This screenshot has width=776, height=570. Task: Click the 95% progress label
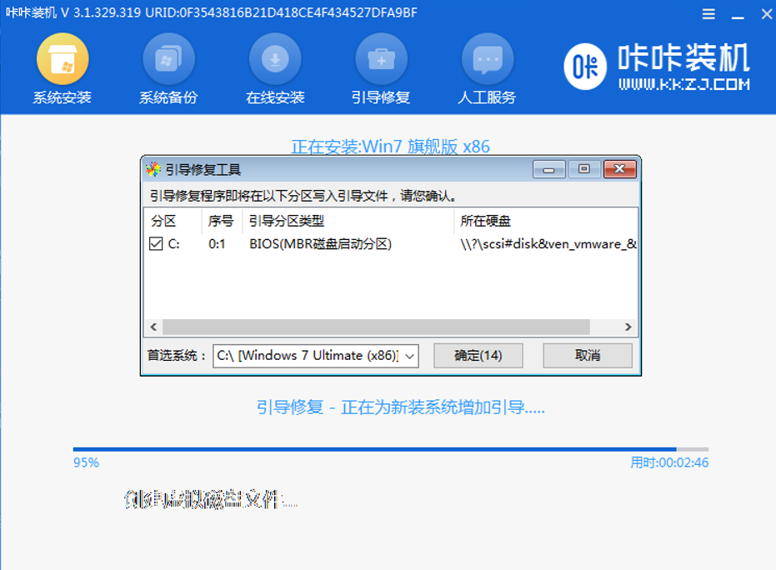[86, 462]
